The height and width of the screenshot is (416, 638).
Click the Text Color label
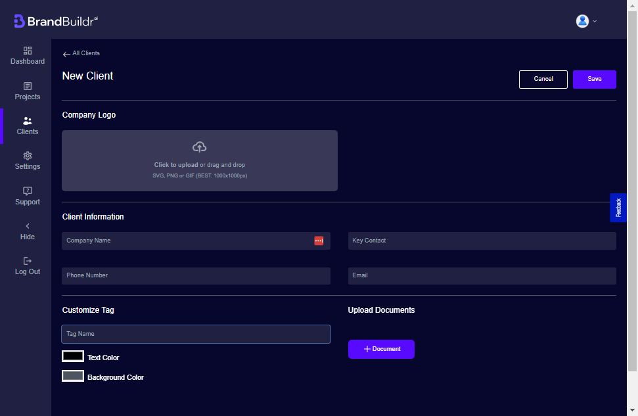pos(103,358)
